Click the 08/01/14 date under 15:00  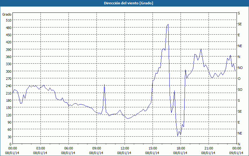[x=152, y=153]
